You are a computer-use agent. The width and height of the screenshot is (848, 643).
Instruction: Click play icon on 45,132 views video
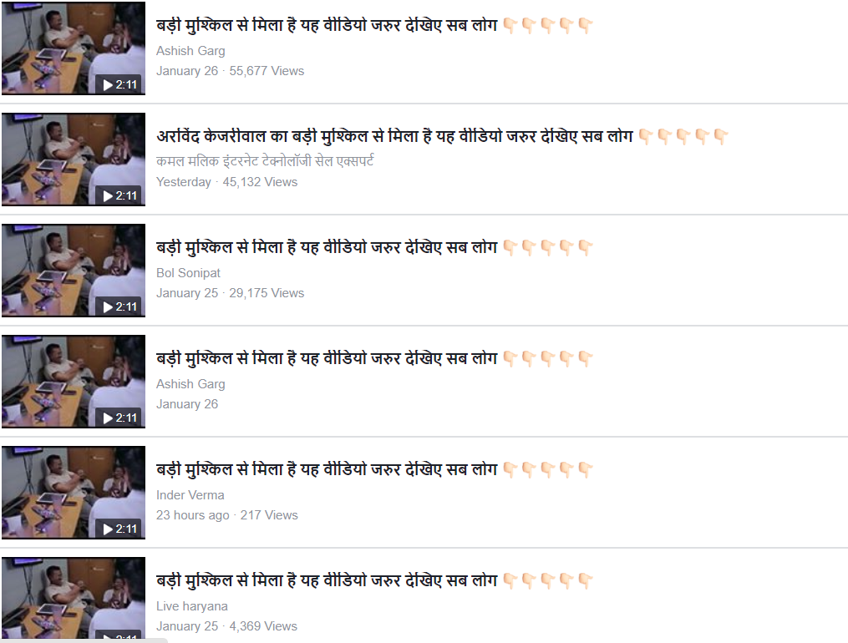pos(108,196)
